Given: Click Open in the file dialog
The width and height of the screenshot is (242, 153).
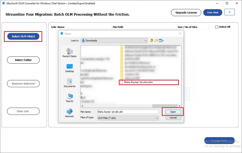Looking at the screenshot, I should click(173, 112).
